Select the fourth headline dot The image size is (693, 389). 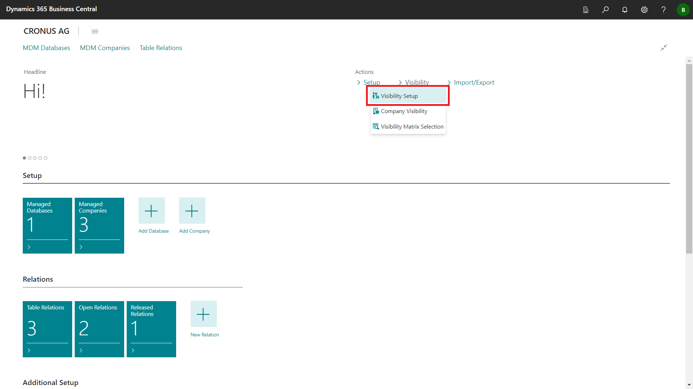click(x=40, y=158)
